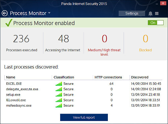Click the date 13/09/2014 23:41:18
The height and width of the screenshot is (124, 168).
pos(145,95)
